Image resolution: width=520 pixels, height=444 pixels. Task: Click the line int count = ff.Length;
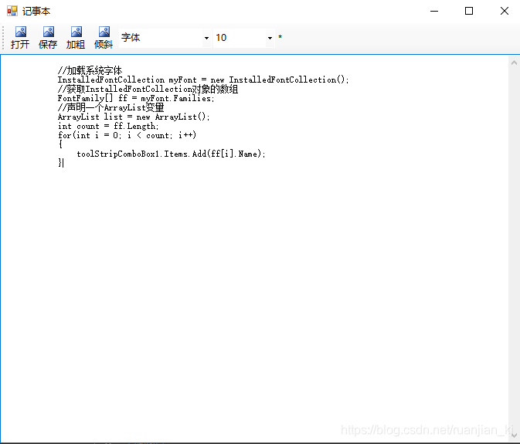(108, 126)
